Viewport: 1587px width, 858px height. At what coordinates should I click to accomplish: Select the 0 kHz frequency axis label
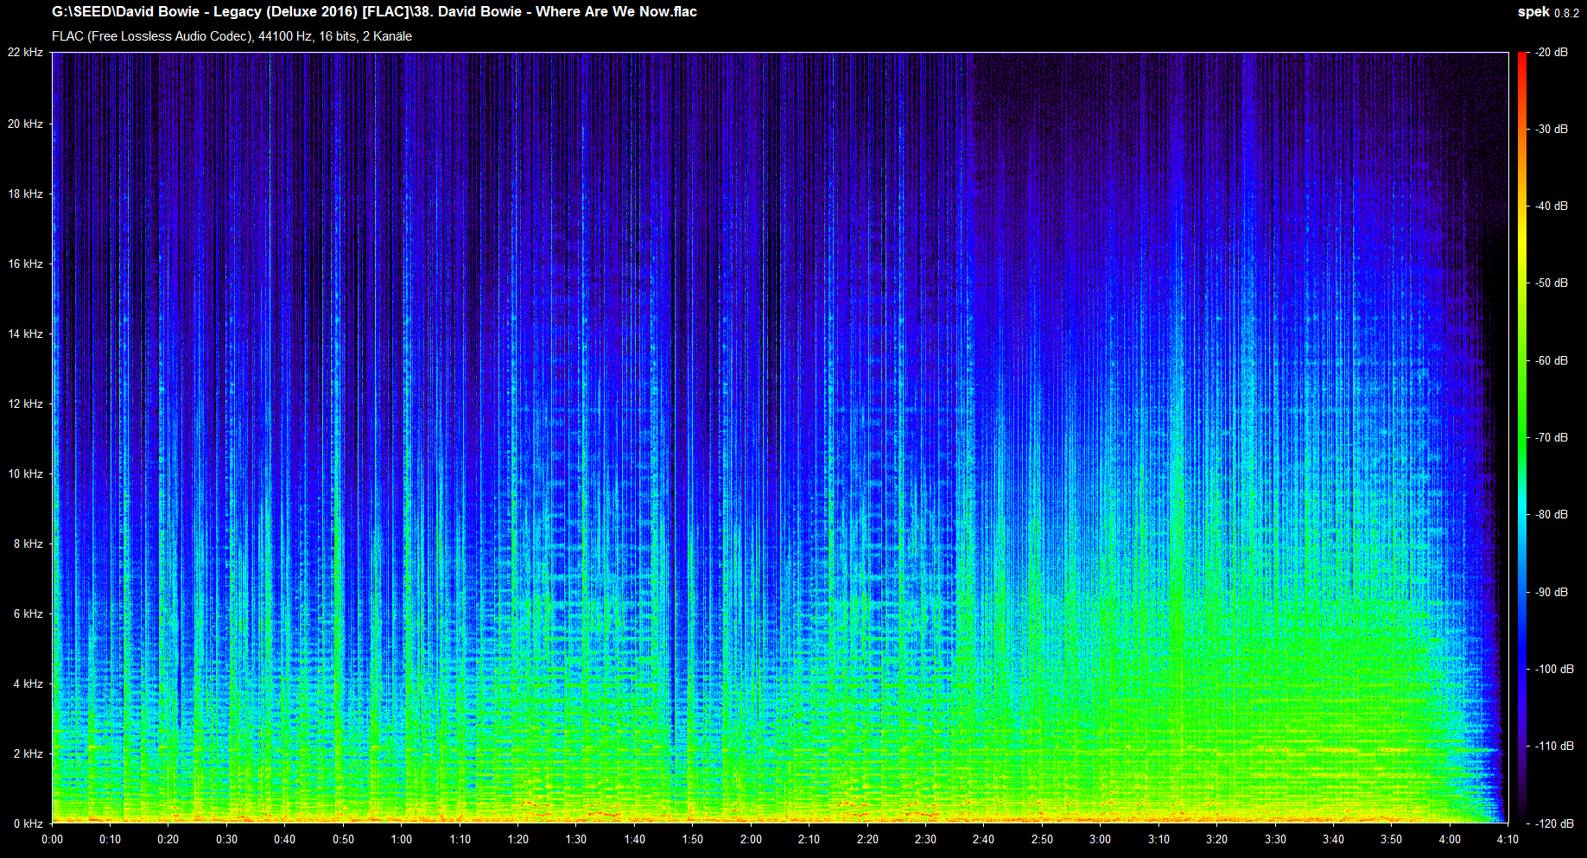coord(28,823)
